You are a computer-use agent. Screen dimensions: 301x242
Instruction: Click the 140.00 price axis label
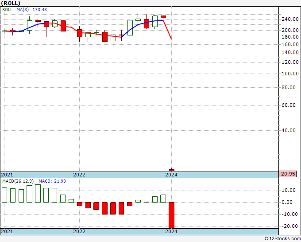coord(290,52)
